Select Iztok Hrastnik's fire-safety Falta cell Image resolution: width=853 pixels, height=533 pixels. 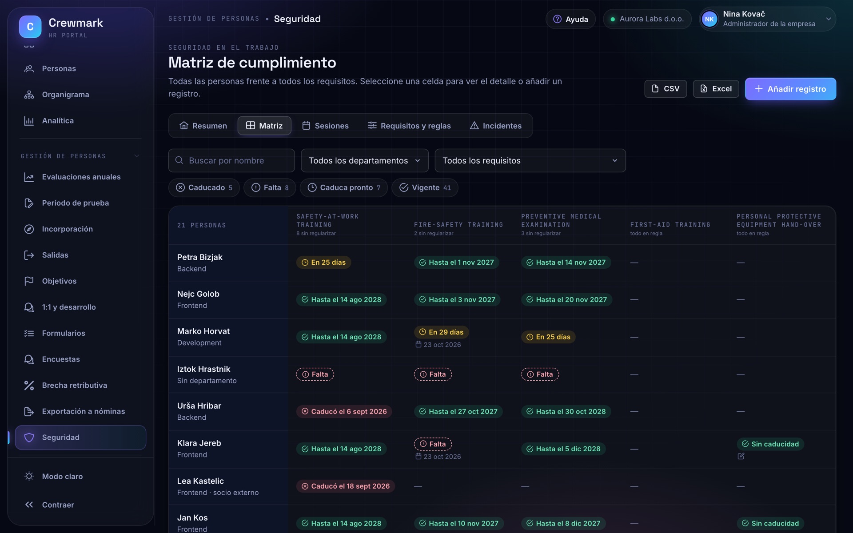pyautogui.click(x=433, y=374)
